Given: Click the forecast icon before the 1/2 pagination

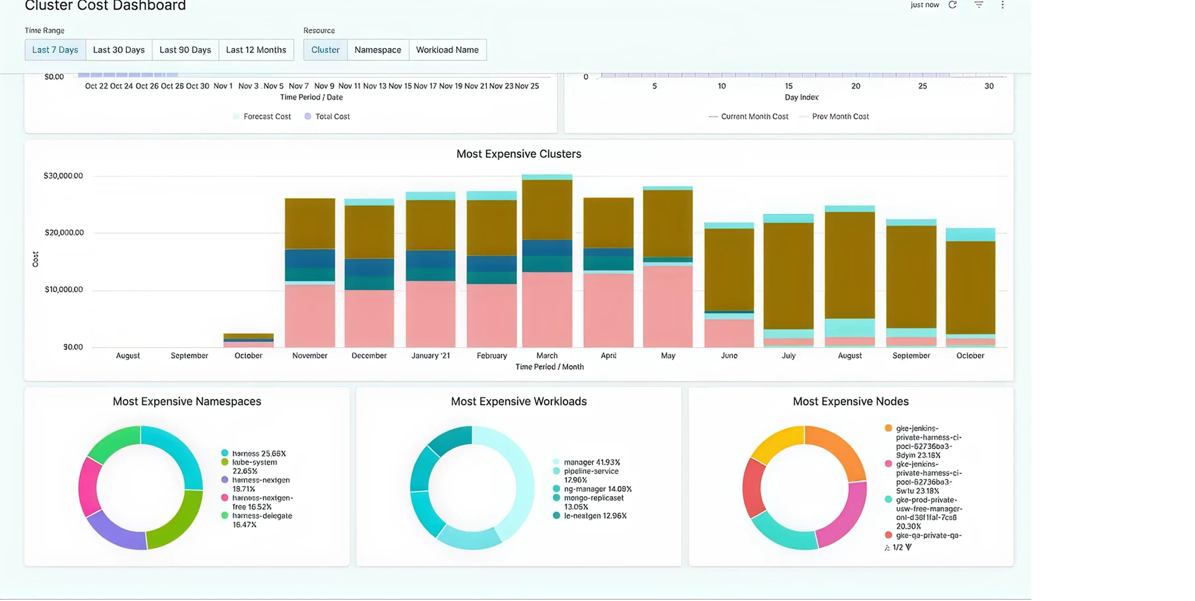Looking at the screenshot, I should point(888,547).
